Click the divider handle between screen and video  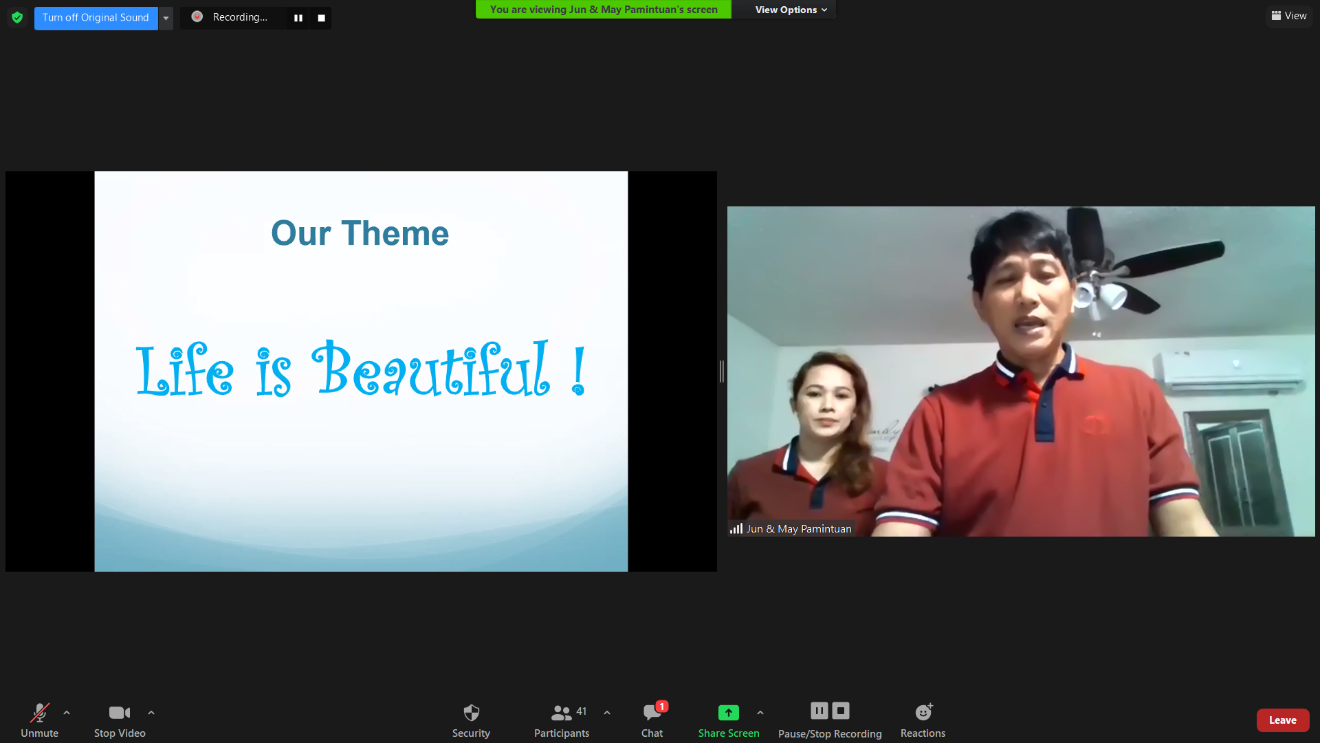click(x=722, y=371)
